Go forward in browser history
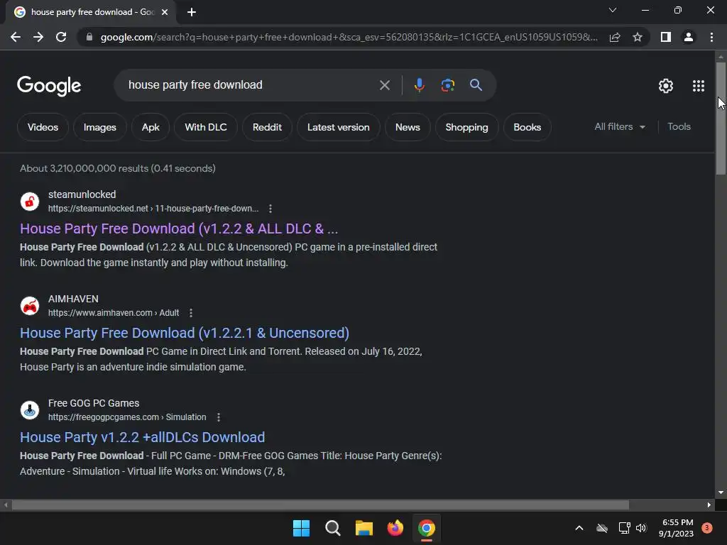 pyautogui.click(x=38, y=37)
